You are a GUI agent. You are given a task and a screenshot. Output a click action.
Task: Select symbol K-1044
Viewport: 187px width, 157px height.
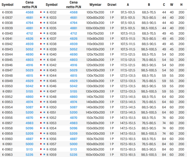coord(52,75)
